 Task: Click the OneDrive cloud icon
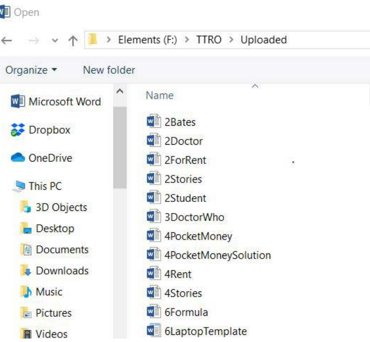tap(18, 158)
